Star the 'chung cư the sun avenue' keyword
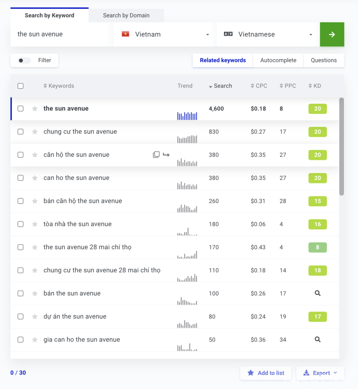Viewport: 358px width, 389px height. tap(35, 132)
